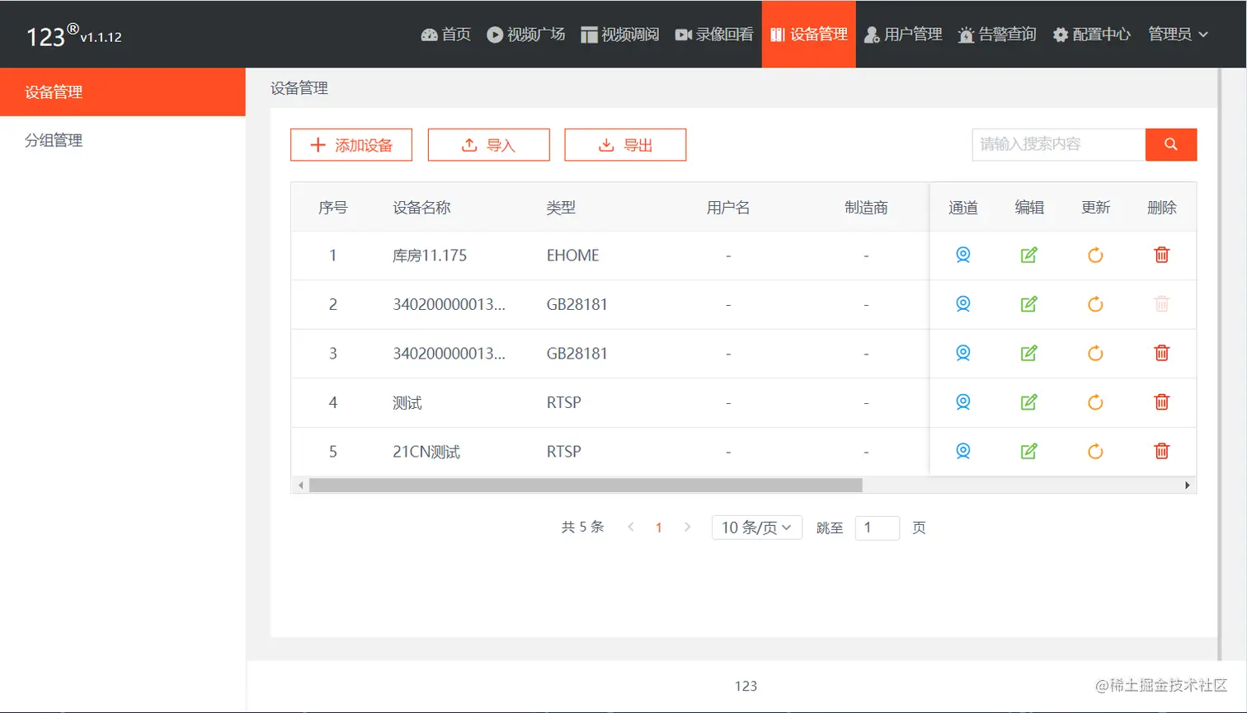Click GB28181 type cell in row 2

576,304
